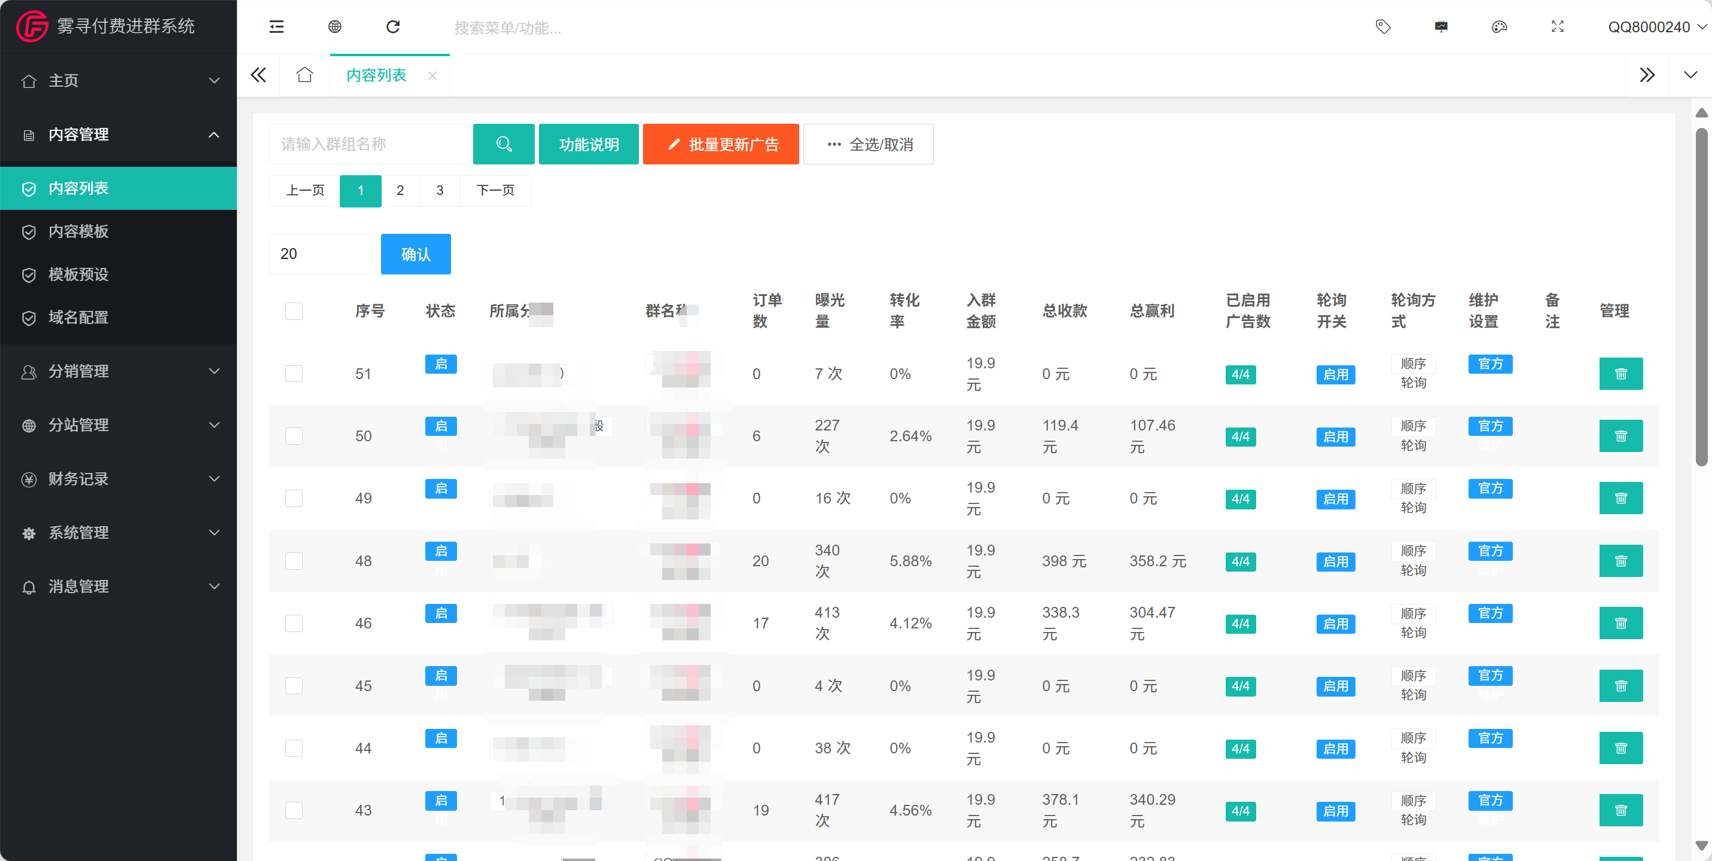
Task: Collapse the 内容管理 sidebar menu
Action: pyautogui.click(x=118, y=134)
